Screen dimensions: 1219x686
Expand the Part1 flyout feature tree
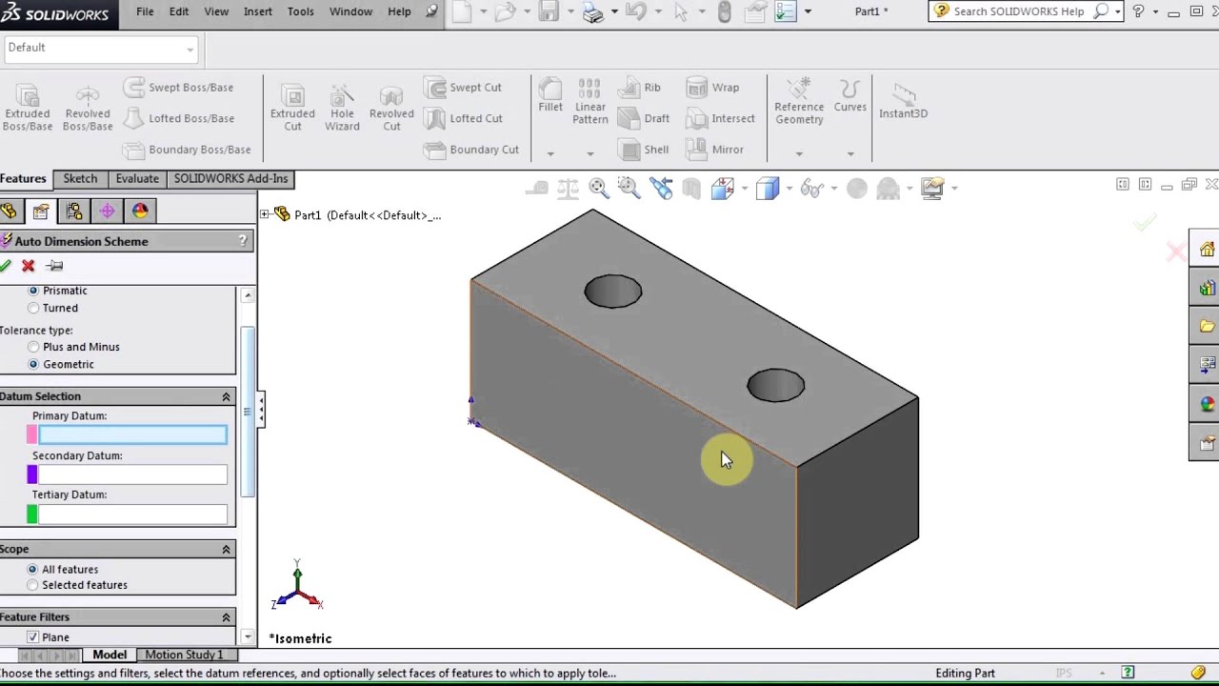point(265,214)
